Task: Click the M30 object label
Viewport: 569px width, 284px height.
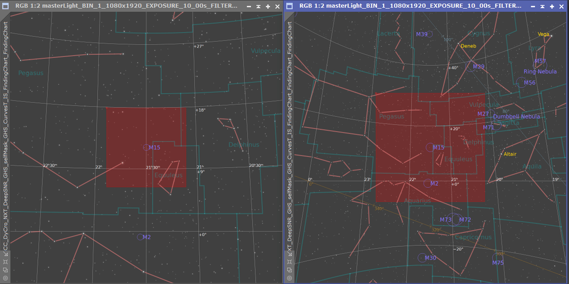Action: pyautogui.click(x=431, y=258)
